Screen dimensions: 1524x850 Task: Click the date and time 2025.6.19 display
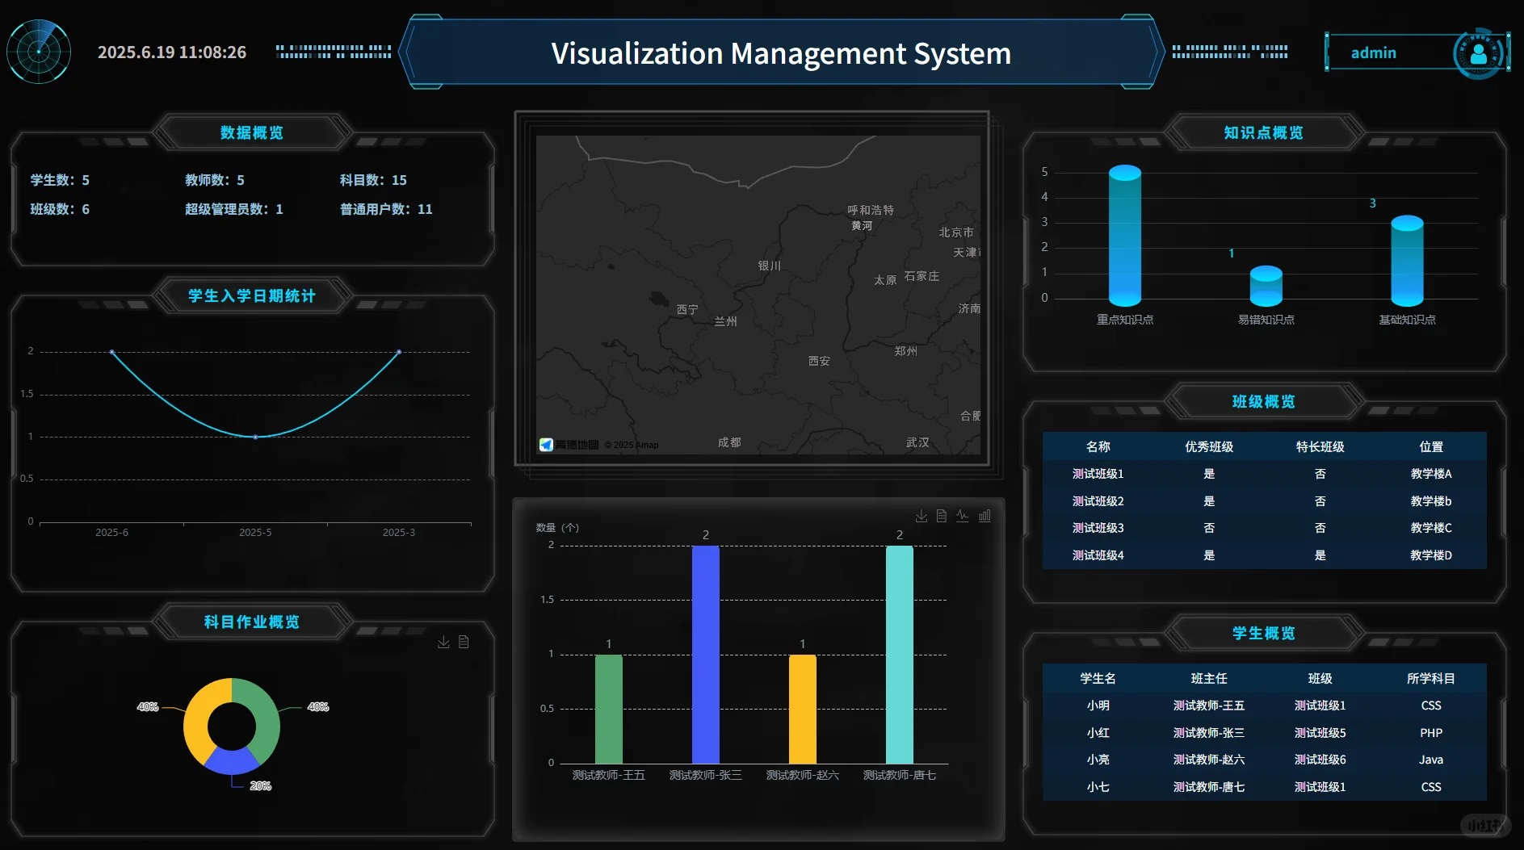click(x=172, y=52)
